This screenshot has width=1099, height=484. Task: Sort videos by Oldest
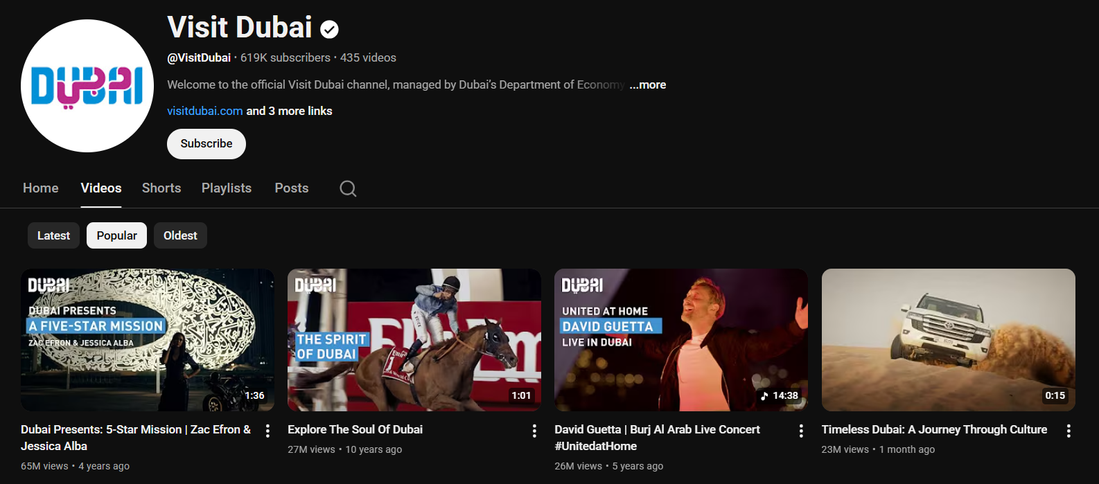[180, 235]
